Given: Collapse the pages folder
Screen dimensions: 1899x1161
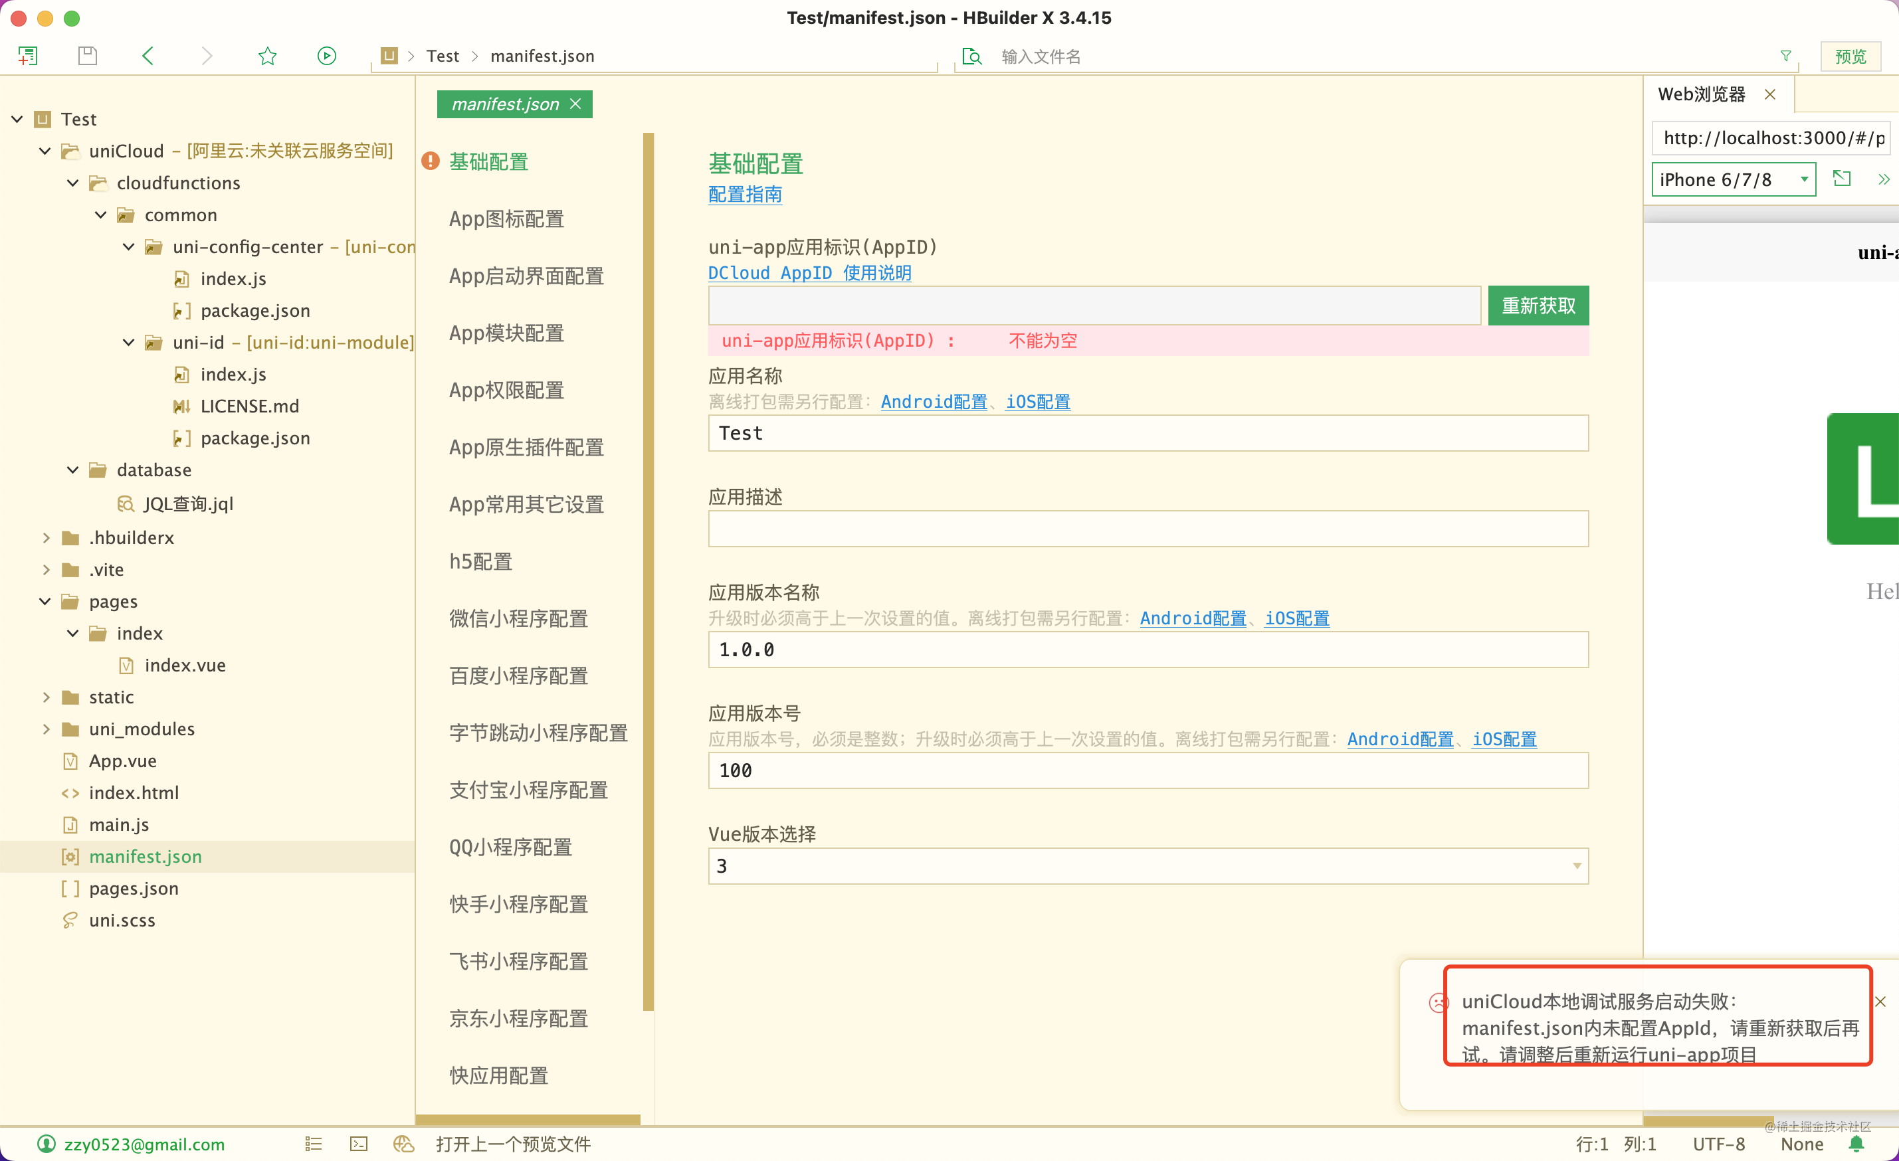Looking at the screenshot, I should (45, 601).
